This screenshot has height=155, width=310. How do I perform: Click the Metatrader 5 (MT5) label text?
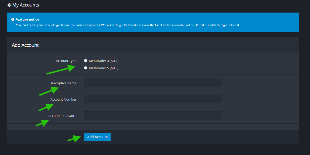(104, 68)
